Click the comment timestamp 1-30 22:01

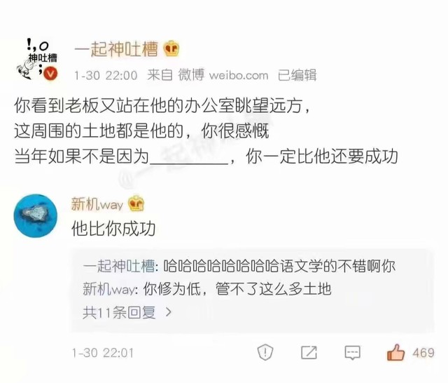tap(103, 353)
